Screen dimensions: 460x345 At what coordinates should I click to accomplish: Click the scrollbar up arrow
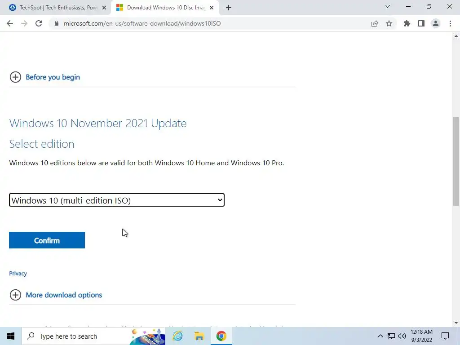point(456,36)
